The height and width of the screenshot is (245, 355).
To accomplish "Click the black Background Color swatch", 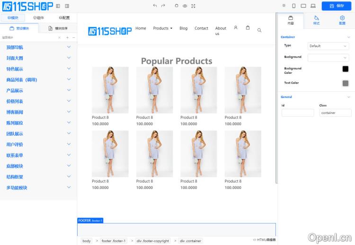I will (x=346, y=69).
